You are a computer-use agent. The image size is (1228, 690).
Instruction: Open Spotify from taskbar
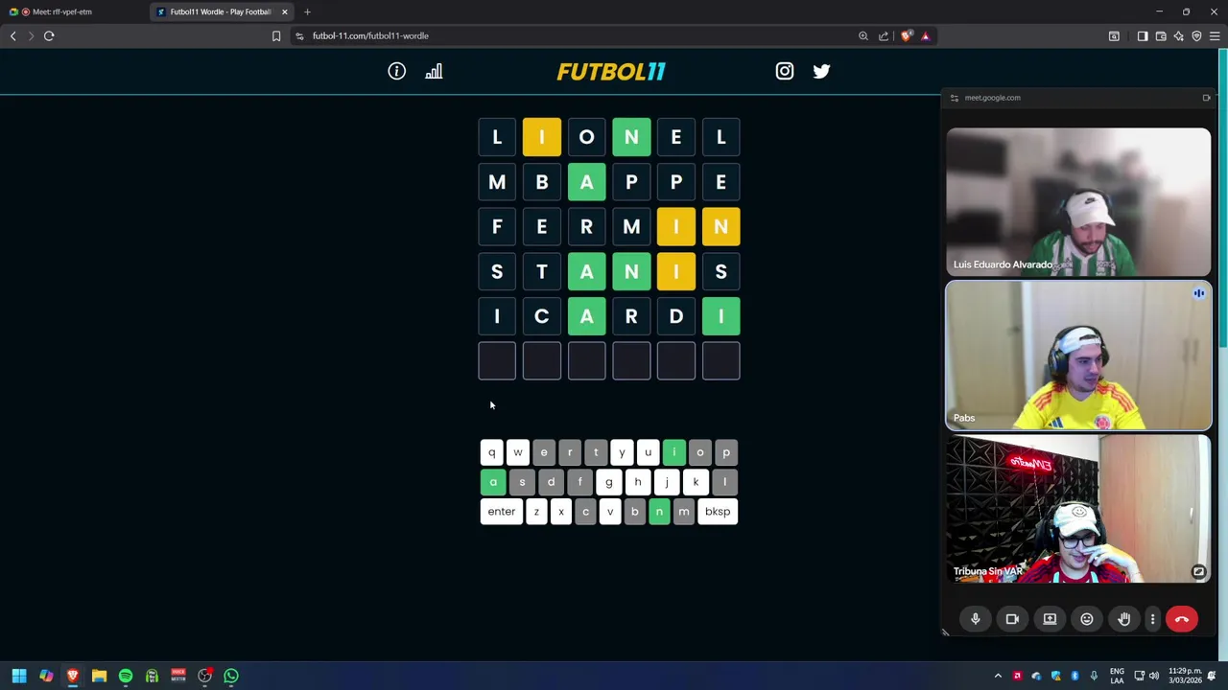(x=126, y=676)
